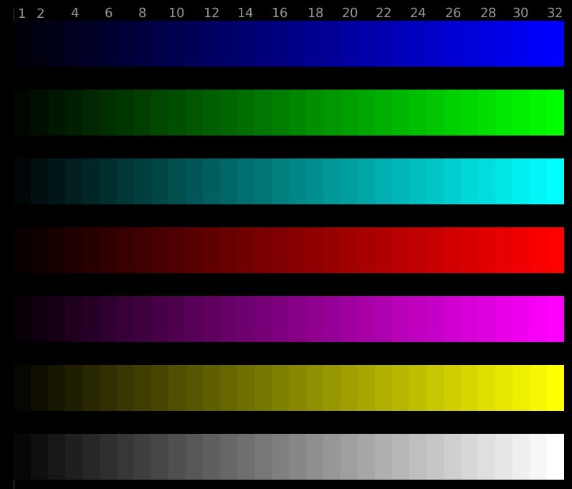Image resolution: width=572 pixels, height=489 pixels.
Task: Pick the brightest yellow swatch under column 32
Action: [x=556, y=388]
